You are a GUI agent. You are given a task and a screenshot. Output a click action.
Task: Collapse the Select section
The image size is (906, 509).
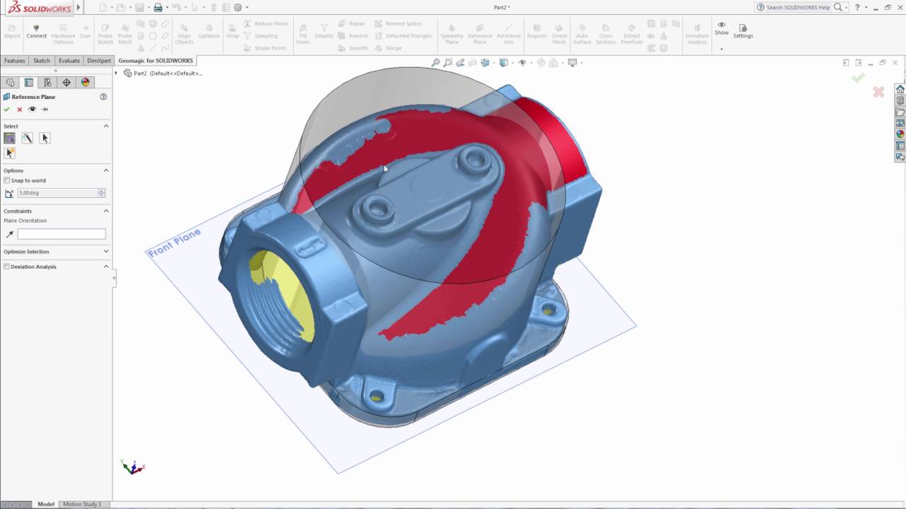[x=106, y=126]
